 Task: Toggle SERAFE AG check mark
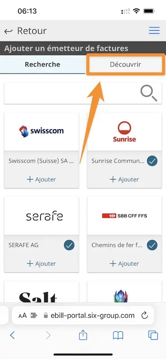69,245
